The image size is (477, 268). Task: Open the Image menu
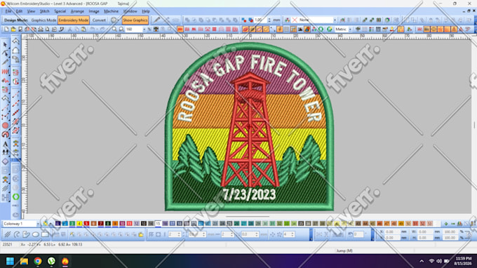[x=94, y=11]
